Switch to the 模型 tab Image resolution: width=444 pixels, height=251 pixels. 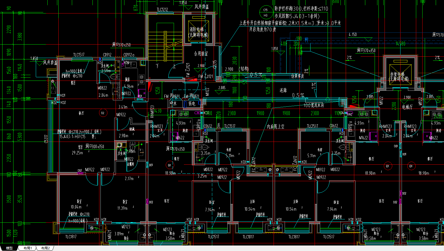pyautogui.click(x=9, y=248)
